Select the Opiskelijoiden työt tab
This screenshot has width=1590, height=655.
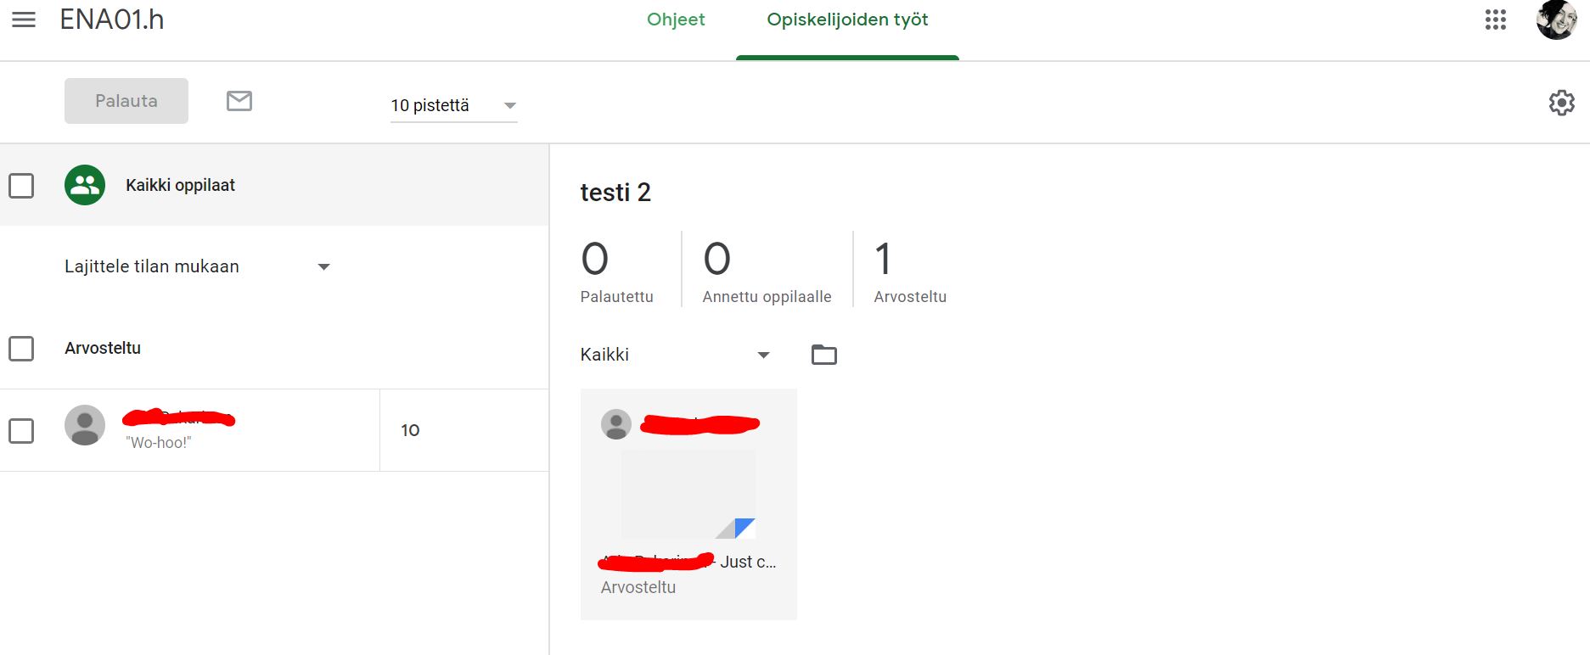click(847, 20)
